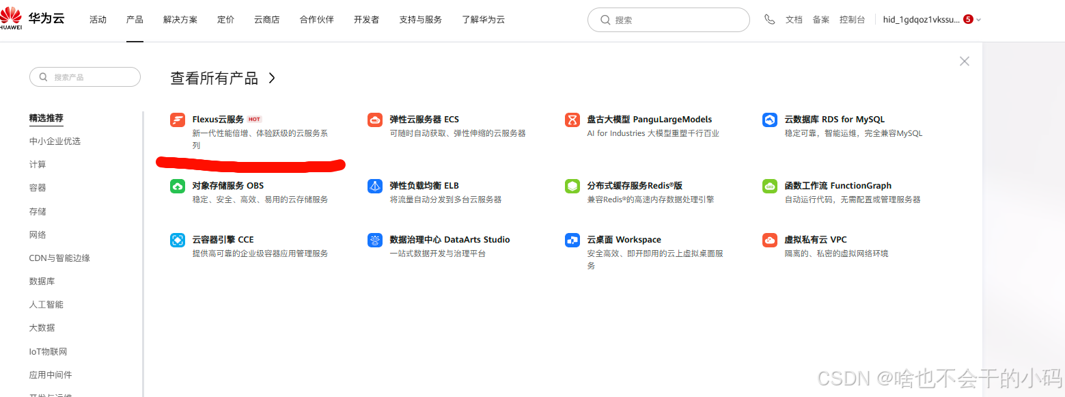Click the account name hid_1gdqoz1vkssu

click(921, 20)
